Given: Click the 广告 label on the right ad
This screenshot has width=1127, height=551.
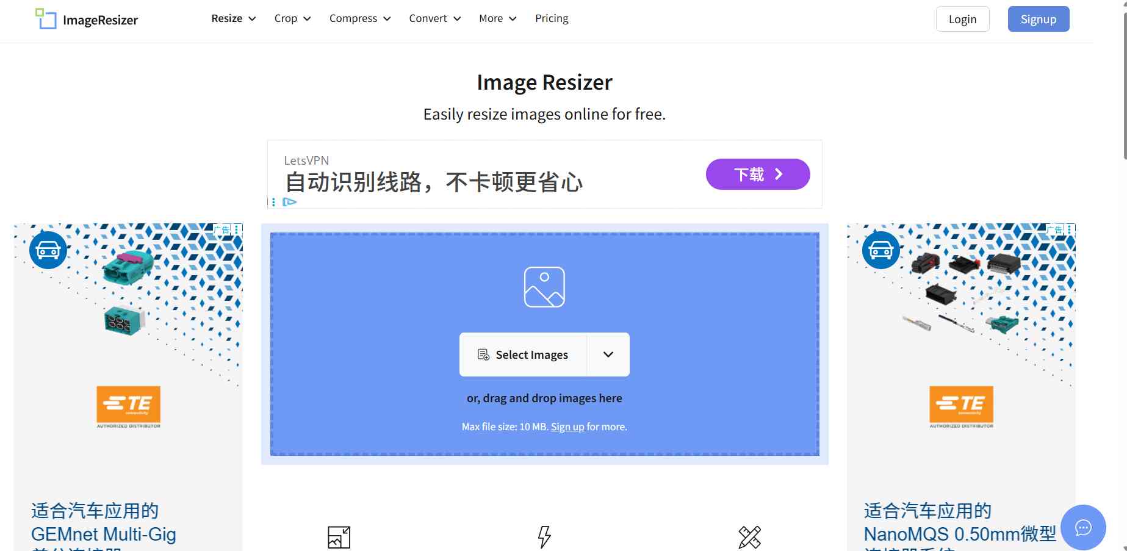Looking at the screenshot, I should [1055, 229].
